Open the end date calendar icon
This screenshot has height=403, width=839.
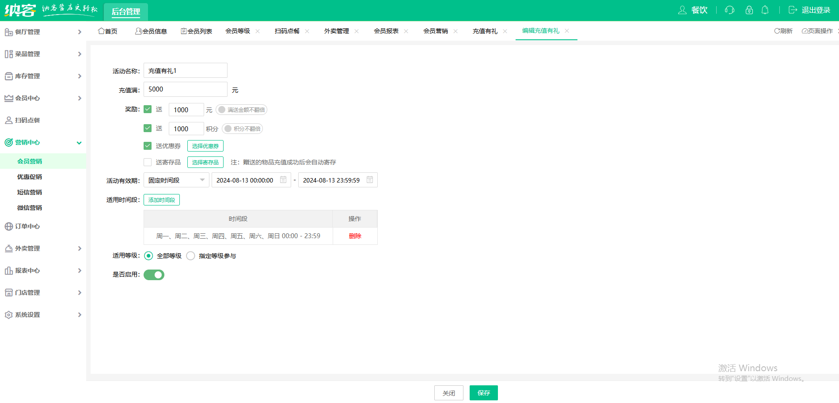point(370,180)
